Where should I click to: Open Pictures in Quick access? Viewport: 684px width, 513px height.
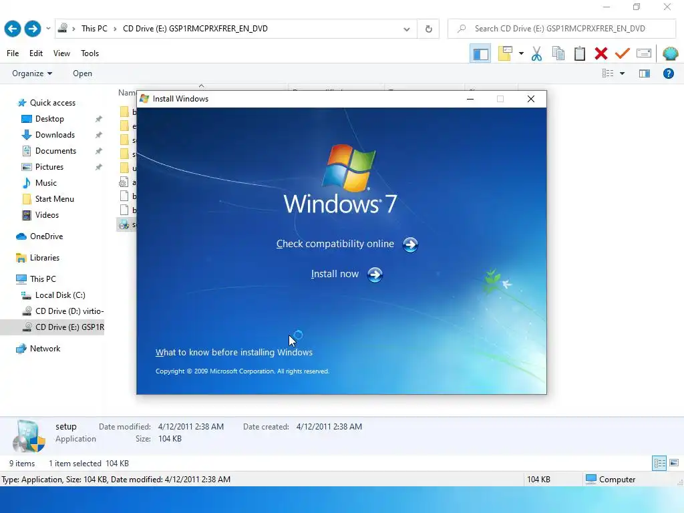pos(49,167)
